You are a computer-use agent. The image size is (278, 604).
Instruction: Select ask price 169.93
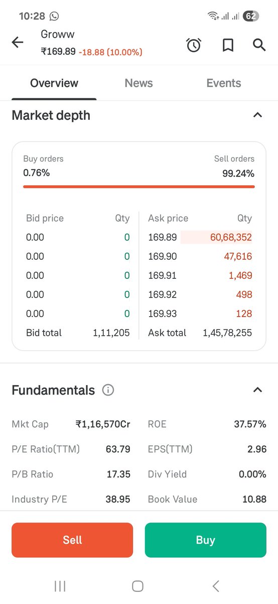162,314
